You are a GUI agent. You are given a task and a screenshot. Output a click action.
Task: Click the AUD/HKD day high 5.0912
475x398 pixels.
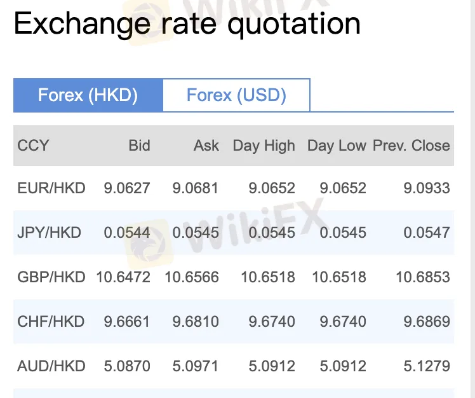(272, 366)
